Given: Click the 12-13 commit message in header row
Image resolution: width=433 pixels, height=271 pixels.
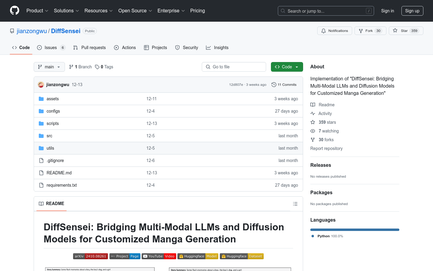Looking at the screenshot, I should click(x=77, y=85).
